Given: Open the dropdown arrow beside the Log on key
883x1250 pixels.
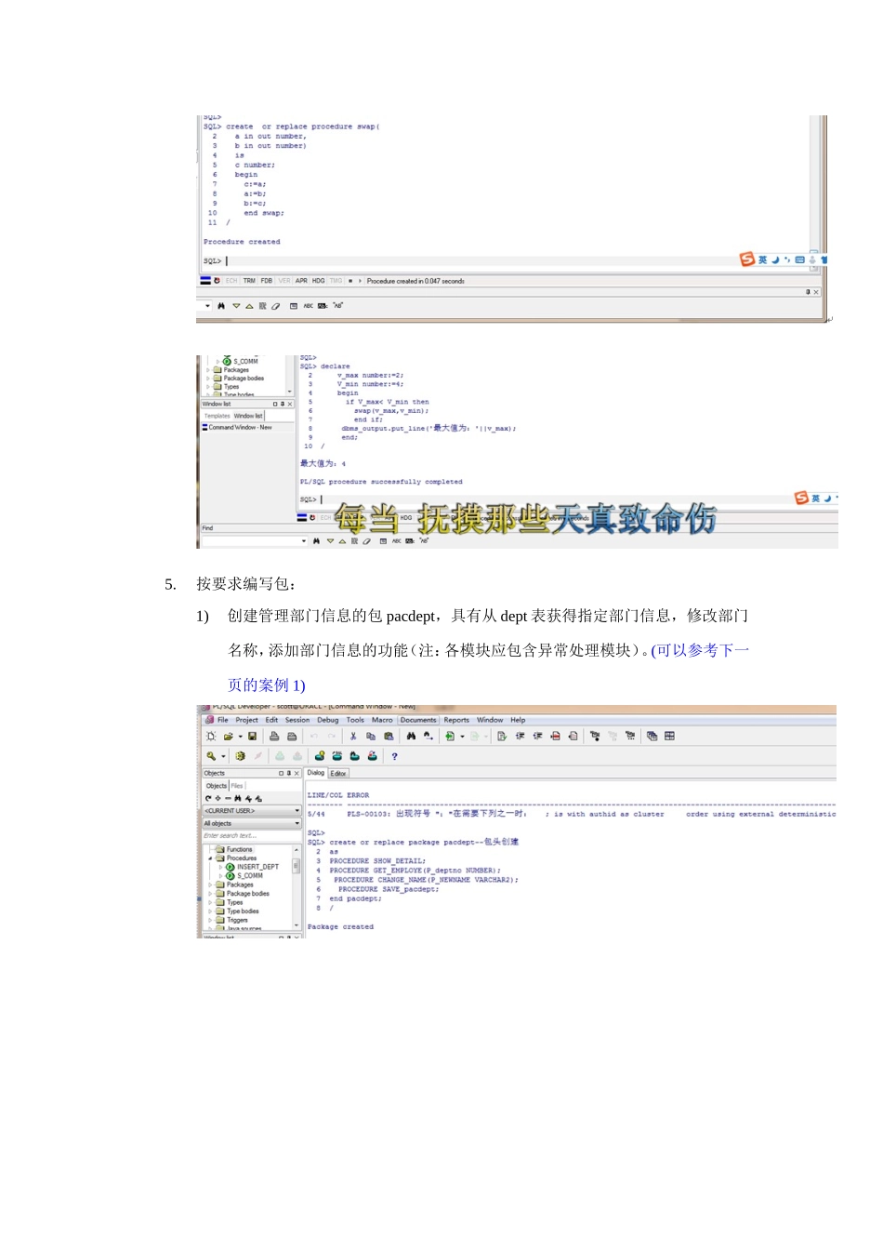Looking at the screenshot, I should click(223, 757).
